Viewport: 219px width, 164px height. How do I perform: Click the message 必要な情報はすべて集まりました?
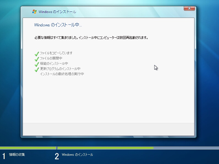[x=56, y=38]
